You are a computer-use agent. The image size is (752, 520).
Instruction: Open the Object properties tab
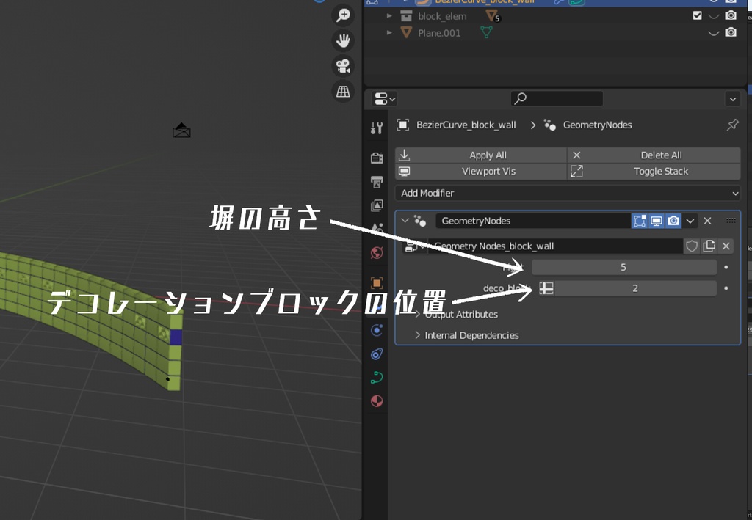point(377,282)
